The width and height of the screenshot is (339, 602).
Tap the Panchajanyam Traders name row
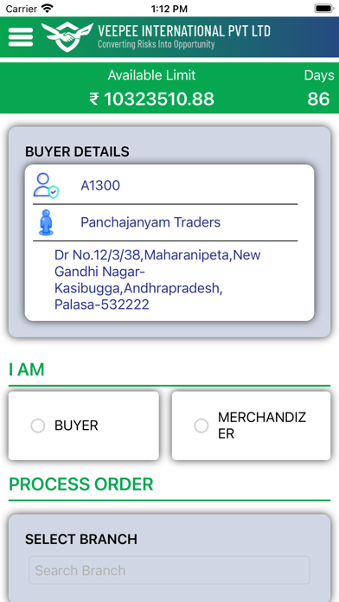tap(165, 222)
